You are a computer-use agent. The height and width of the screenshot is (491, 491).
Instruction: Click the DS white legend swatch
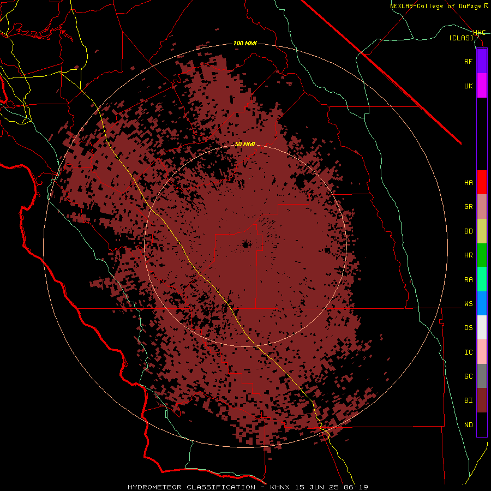pos(482,327)
